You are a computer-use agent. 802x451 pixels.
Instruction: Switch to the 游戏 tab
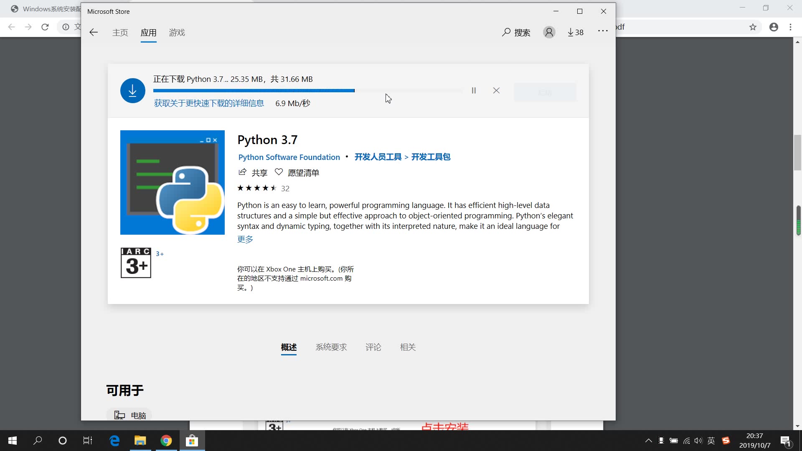pos(177,33)
